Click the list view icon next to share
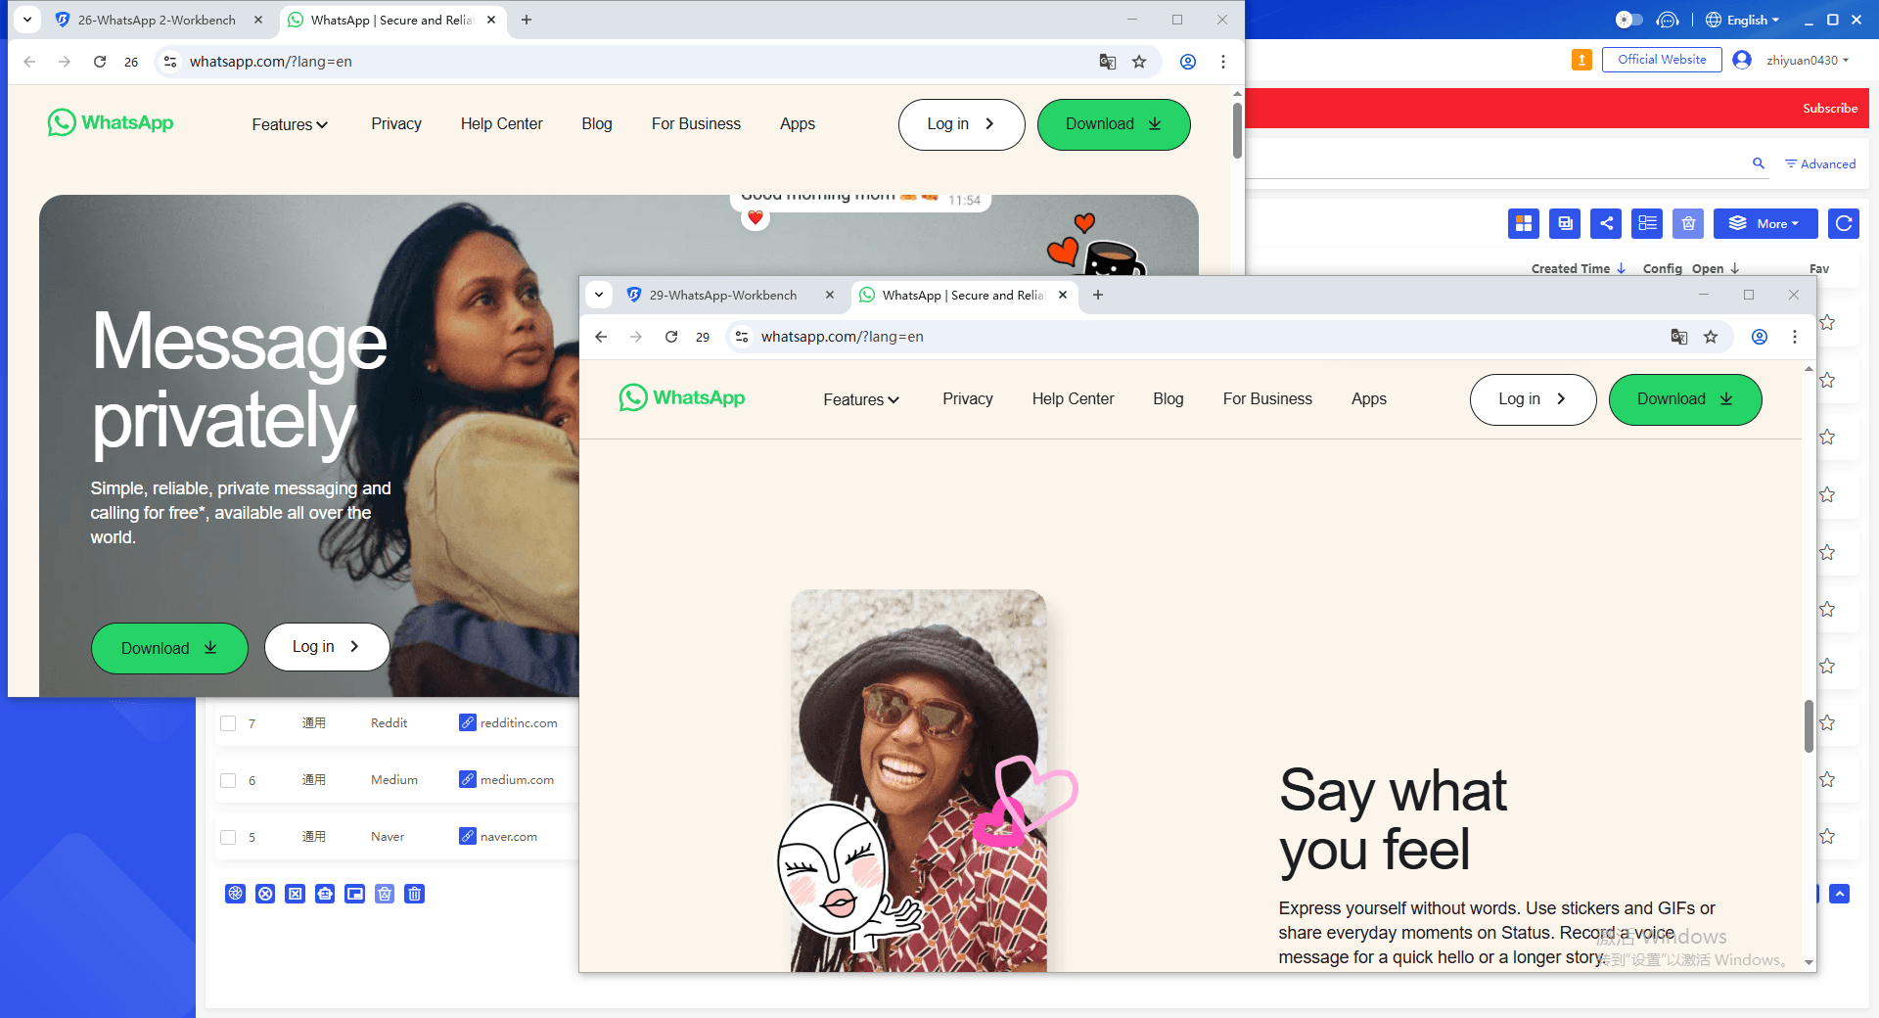Image resolution: width=1879 pixels, height=1018 pixels. click(1647, 223)
